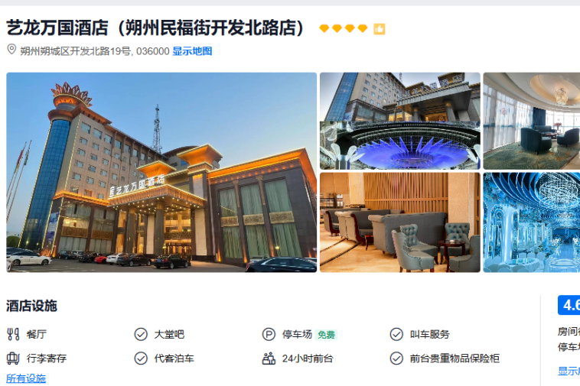Click the checkmark beside 前台贵重物品保险柜
The height and width of the screenshot is (386, 580).
[396, 358]
